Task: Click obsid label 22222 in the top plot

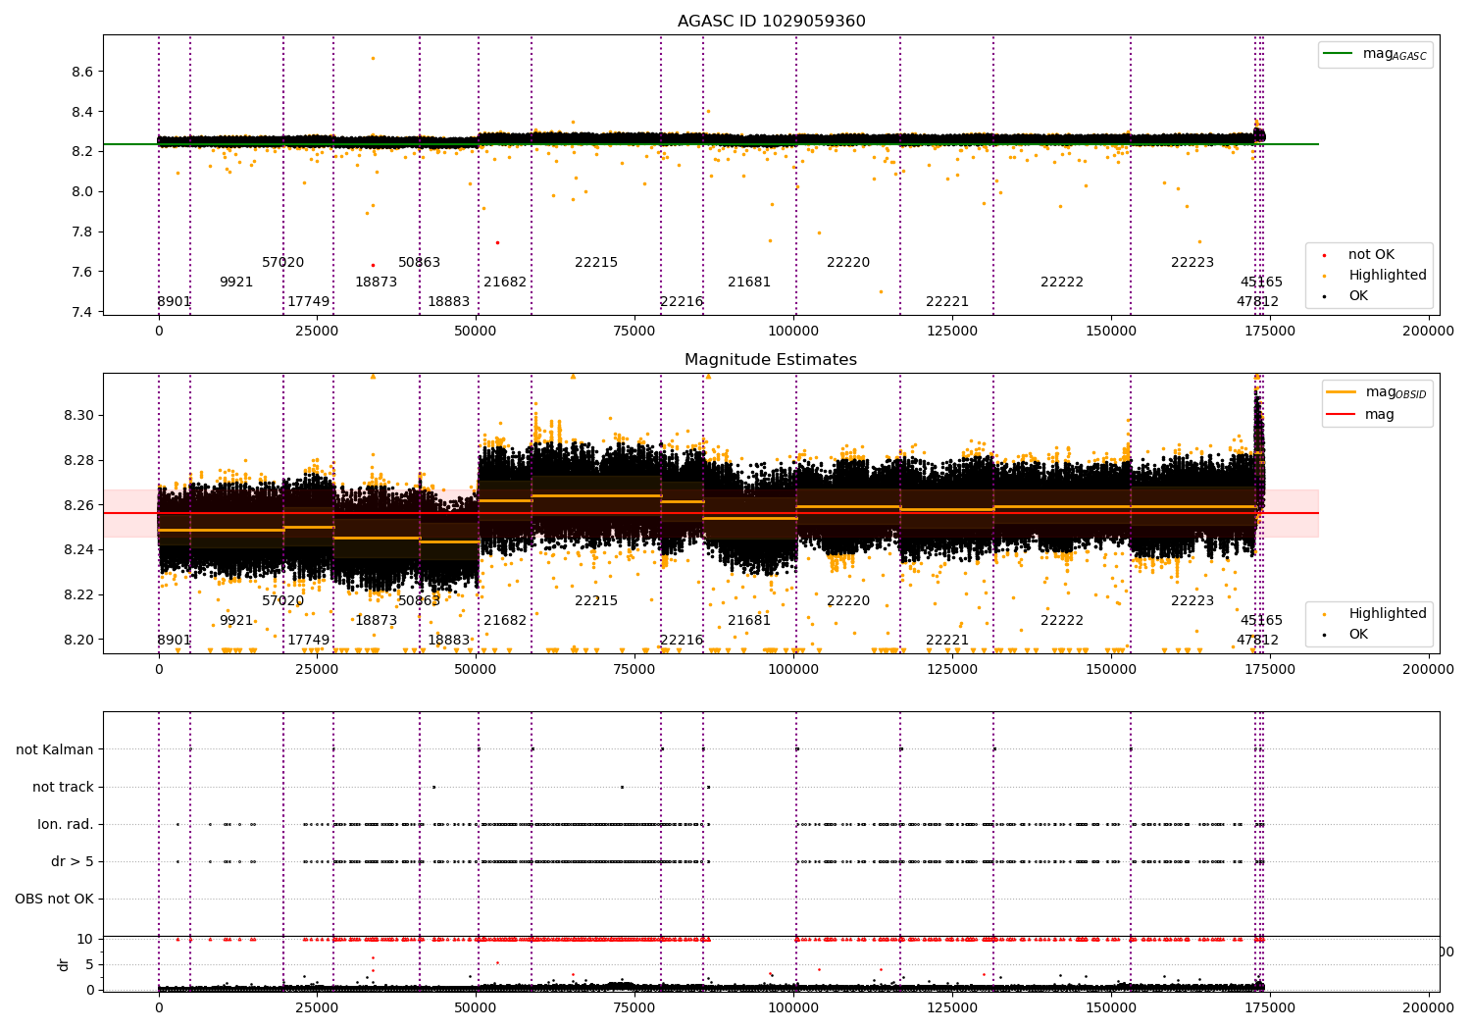Action: click(1062, 282)
